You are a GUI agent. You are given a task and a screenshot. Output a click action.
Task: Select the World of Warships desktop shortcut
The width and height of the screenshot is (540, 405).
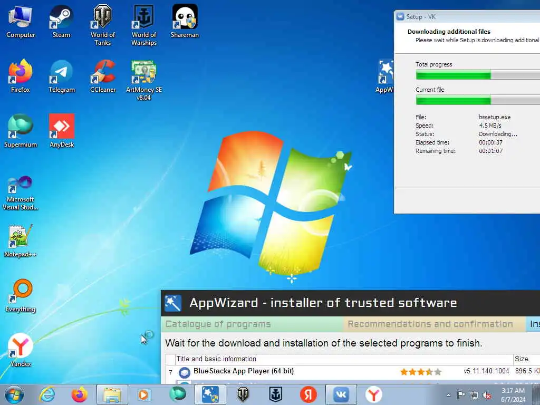[x=144, y=25]
